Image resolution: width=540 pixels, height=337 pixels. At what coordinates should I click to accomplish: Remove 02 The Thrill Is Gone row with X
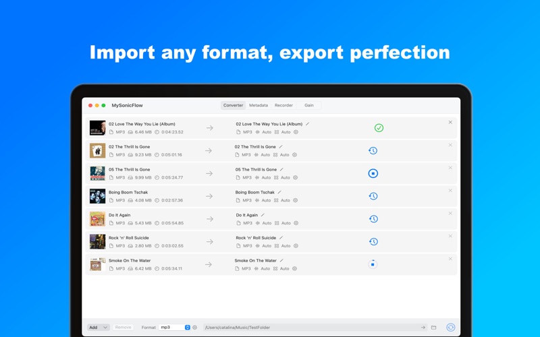[x=450, y=145]
